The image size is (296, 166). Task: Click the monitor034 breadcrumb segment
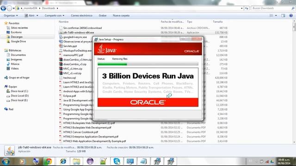point(31,8)
